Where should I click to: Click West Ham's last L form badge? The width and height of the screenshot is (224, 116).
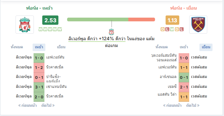pyautogui.click(x=181, y=29)
